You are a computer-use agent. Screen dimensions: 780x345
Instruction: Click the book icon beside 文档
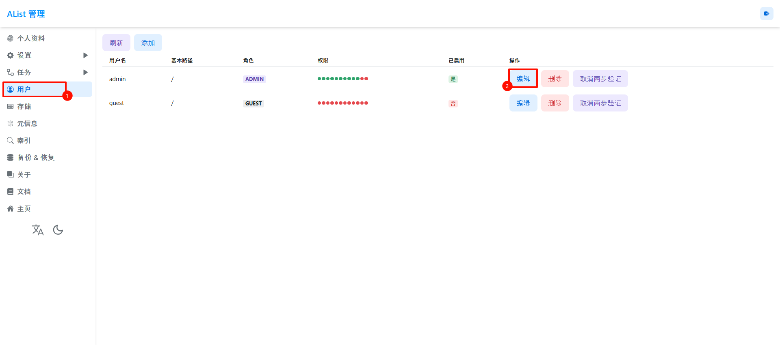[11, 192]
